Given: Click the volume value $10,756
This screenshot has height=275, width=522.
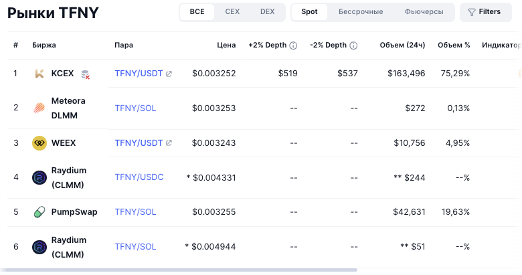Looking at the screenshot, I should click(410, 143).
